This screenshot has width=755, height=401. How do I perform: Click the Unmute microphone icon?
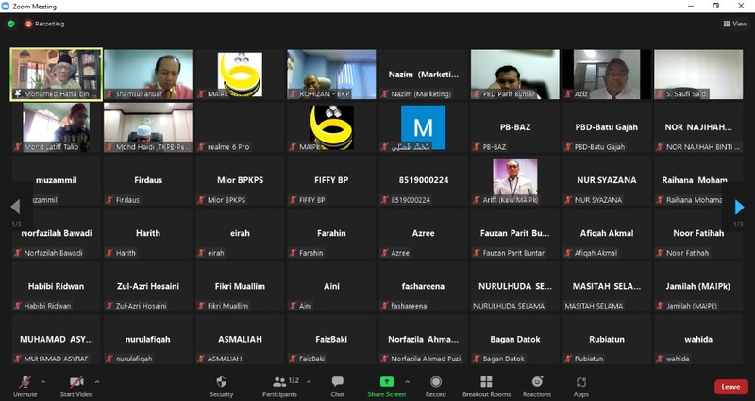(25, 382)
